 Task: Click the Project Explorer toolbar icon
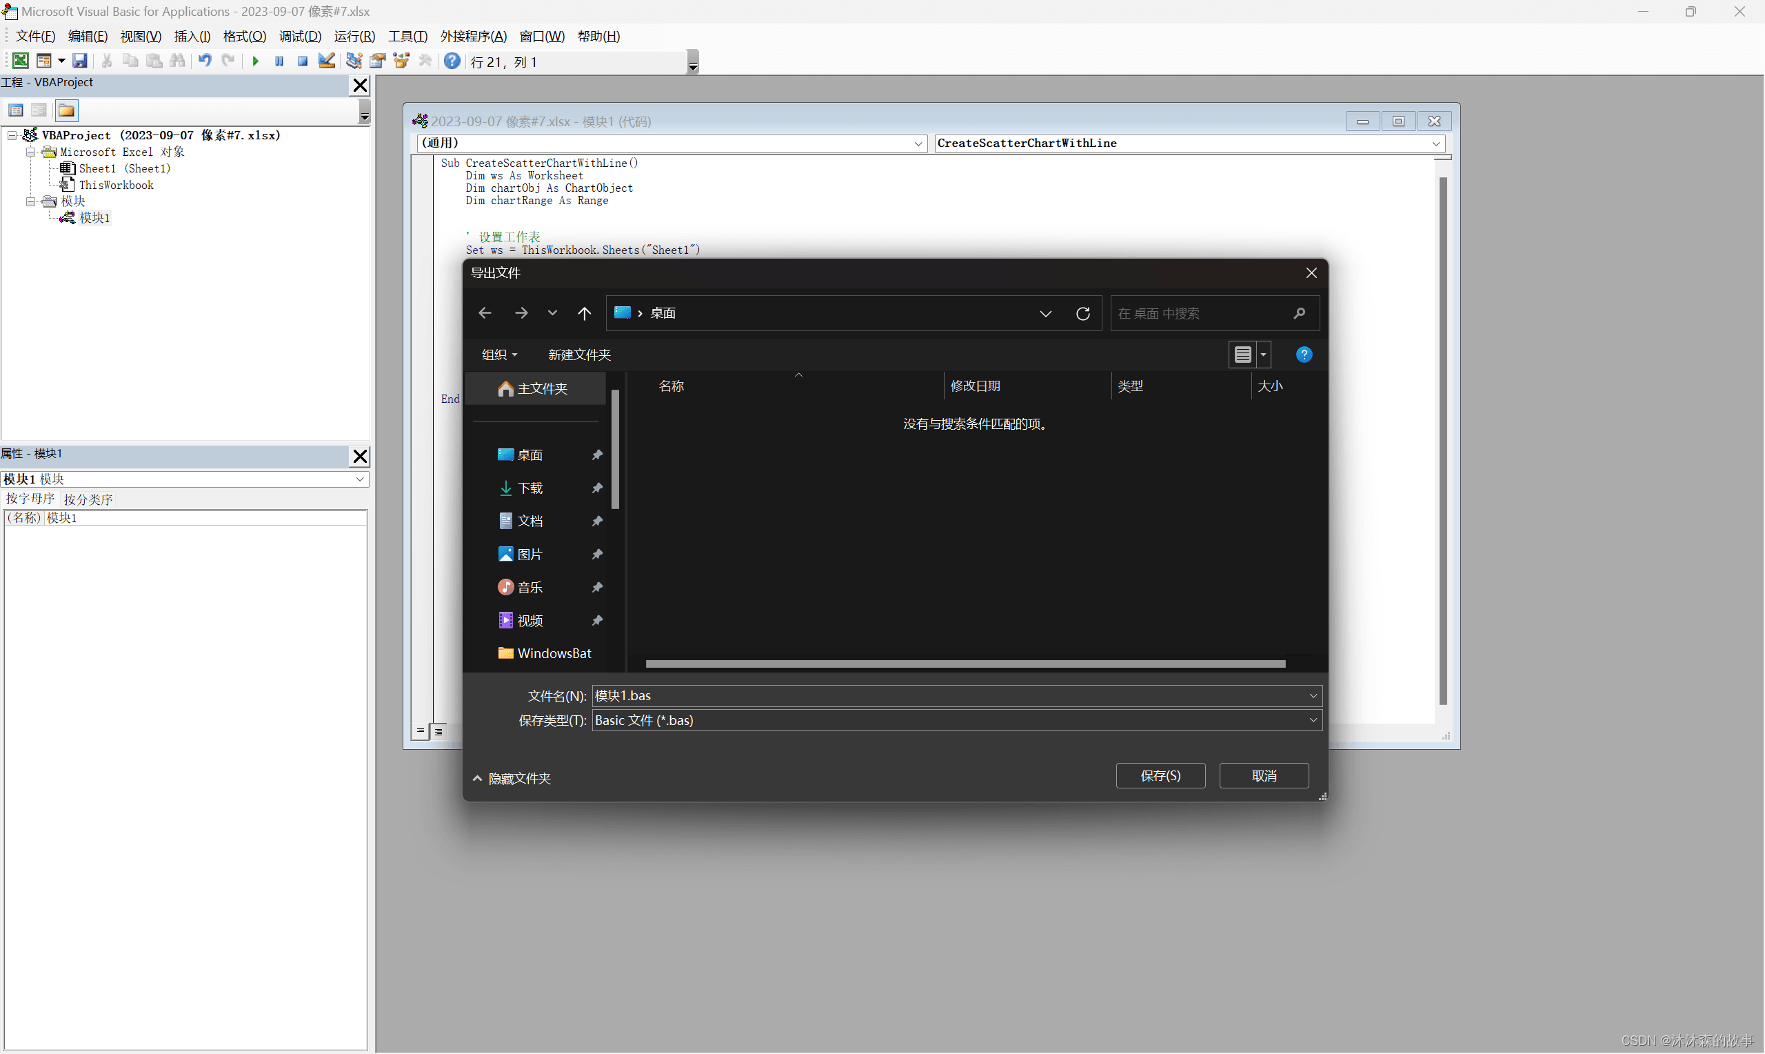tap(354, 61)
